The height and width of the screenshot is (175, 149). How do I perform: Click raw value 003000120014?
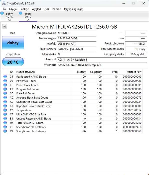click(132, 110)
